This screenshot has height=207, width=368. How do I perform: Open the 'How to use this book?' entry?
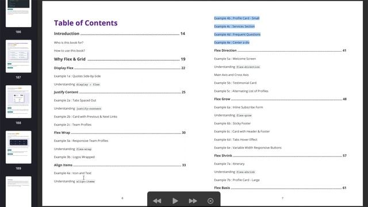[70, 51]
